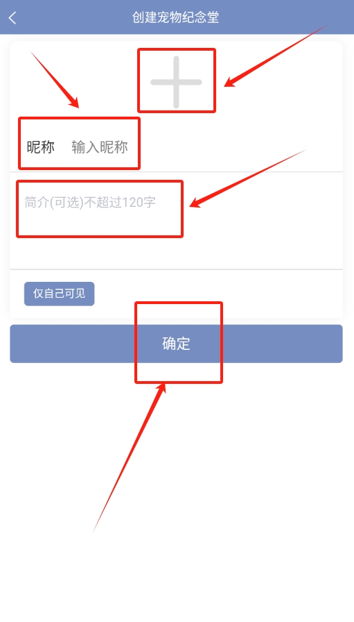Click the divider line above 仅自己可见
354x622 pixels.
tap(176, 269)
